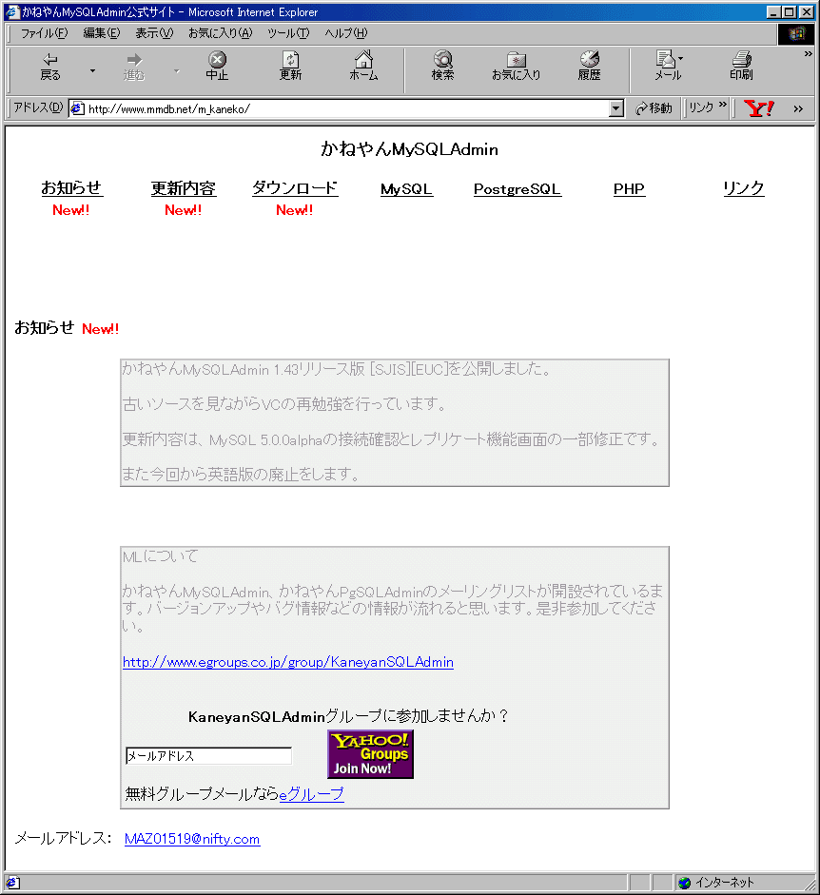Click the インターネット zone globe in status bar
820x895 pixels.
coord(684,883)
